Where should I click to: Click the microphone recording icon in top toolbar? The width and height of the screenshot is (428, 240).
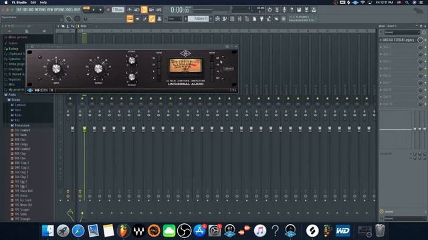(284, 10)
